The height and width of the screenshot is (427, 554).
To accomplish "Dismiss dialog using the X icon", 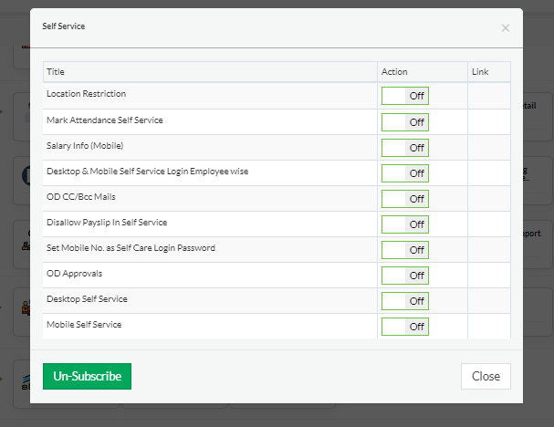I will click(x=506, y=28).
